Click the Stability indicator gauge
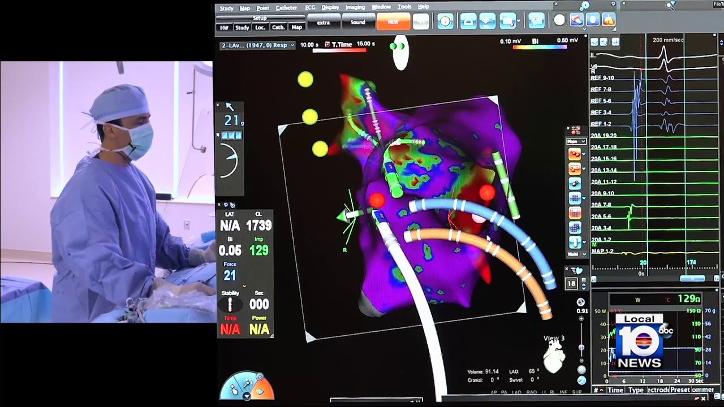Image resolution: width=724 pixels, height=407 pixels. (x=230, y=305)
